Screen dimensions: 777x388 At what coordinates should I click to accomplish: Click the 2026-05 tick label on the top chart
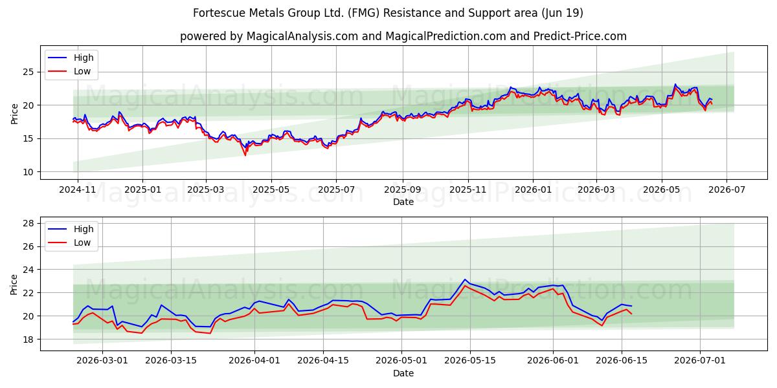pyautogui.click(x=661, y=189)
